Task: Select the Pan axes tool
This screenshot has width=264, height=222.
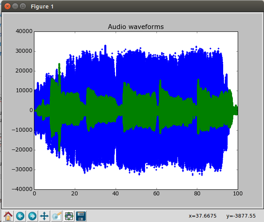Action: coord(44,216)
